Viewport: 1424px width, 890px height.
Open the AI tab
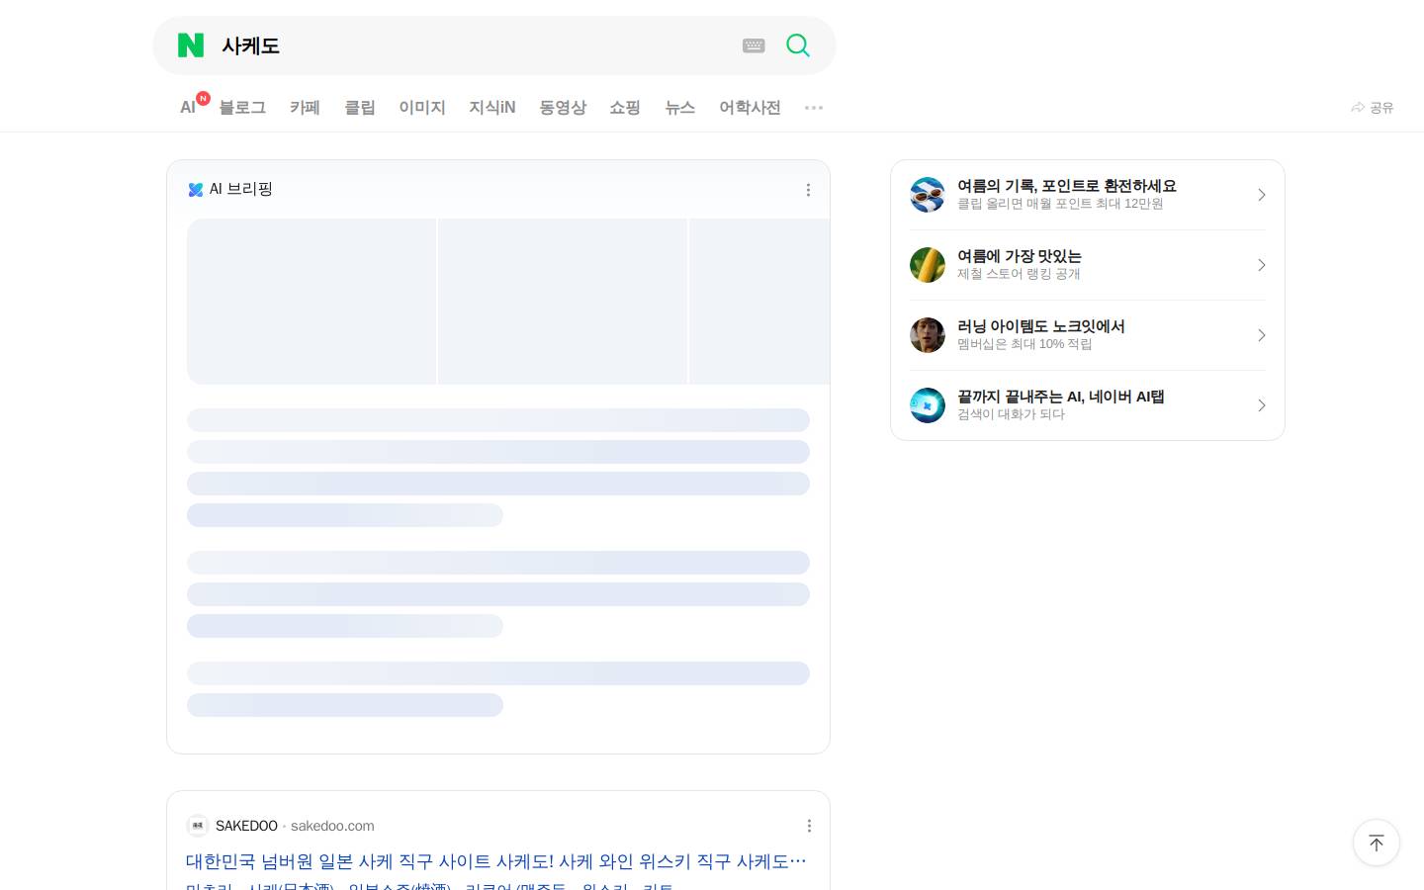(188, 107)
